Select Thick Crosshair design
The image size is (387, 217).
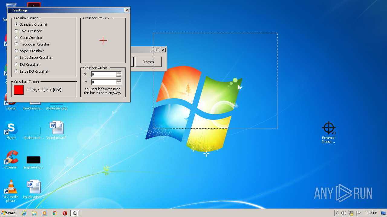(28, 31)
